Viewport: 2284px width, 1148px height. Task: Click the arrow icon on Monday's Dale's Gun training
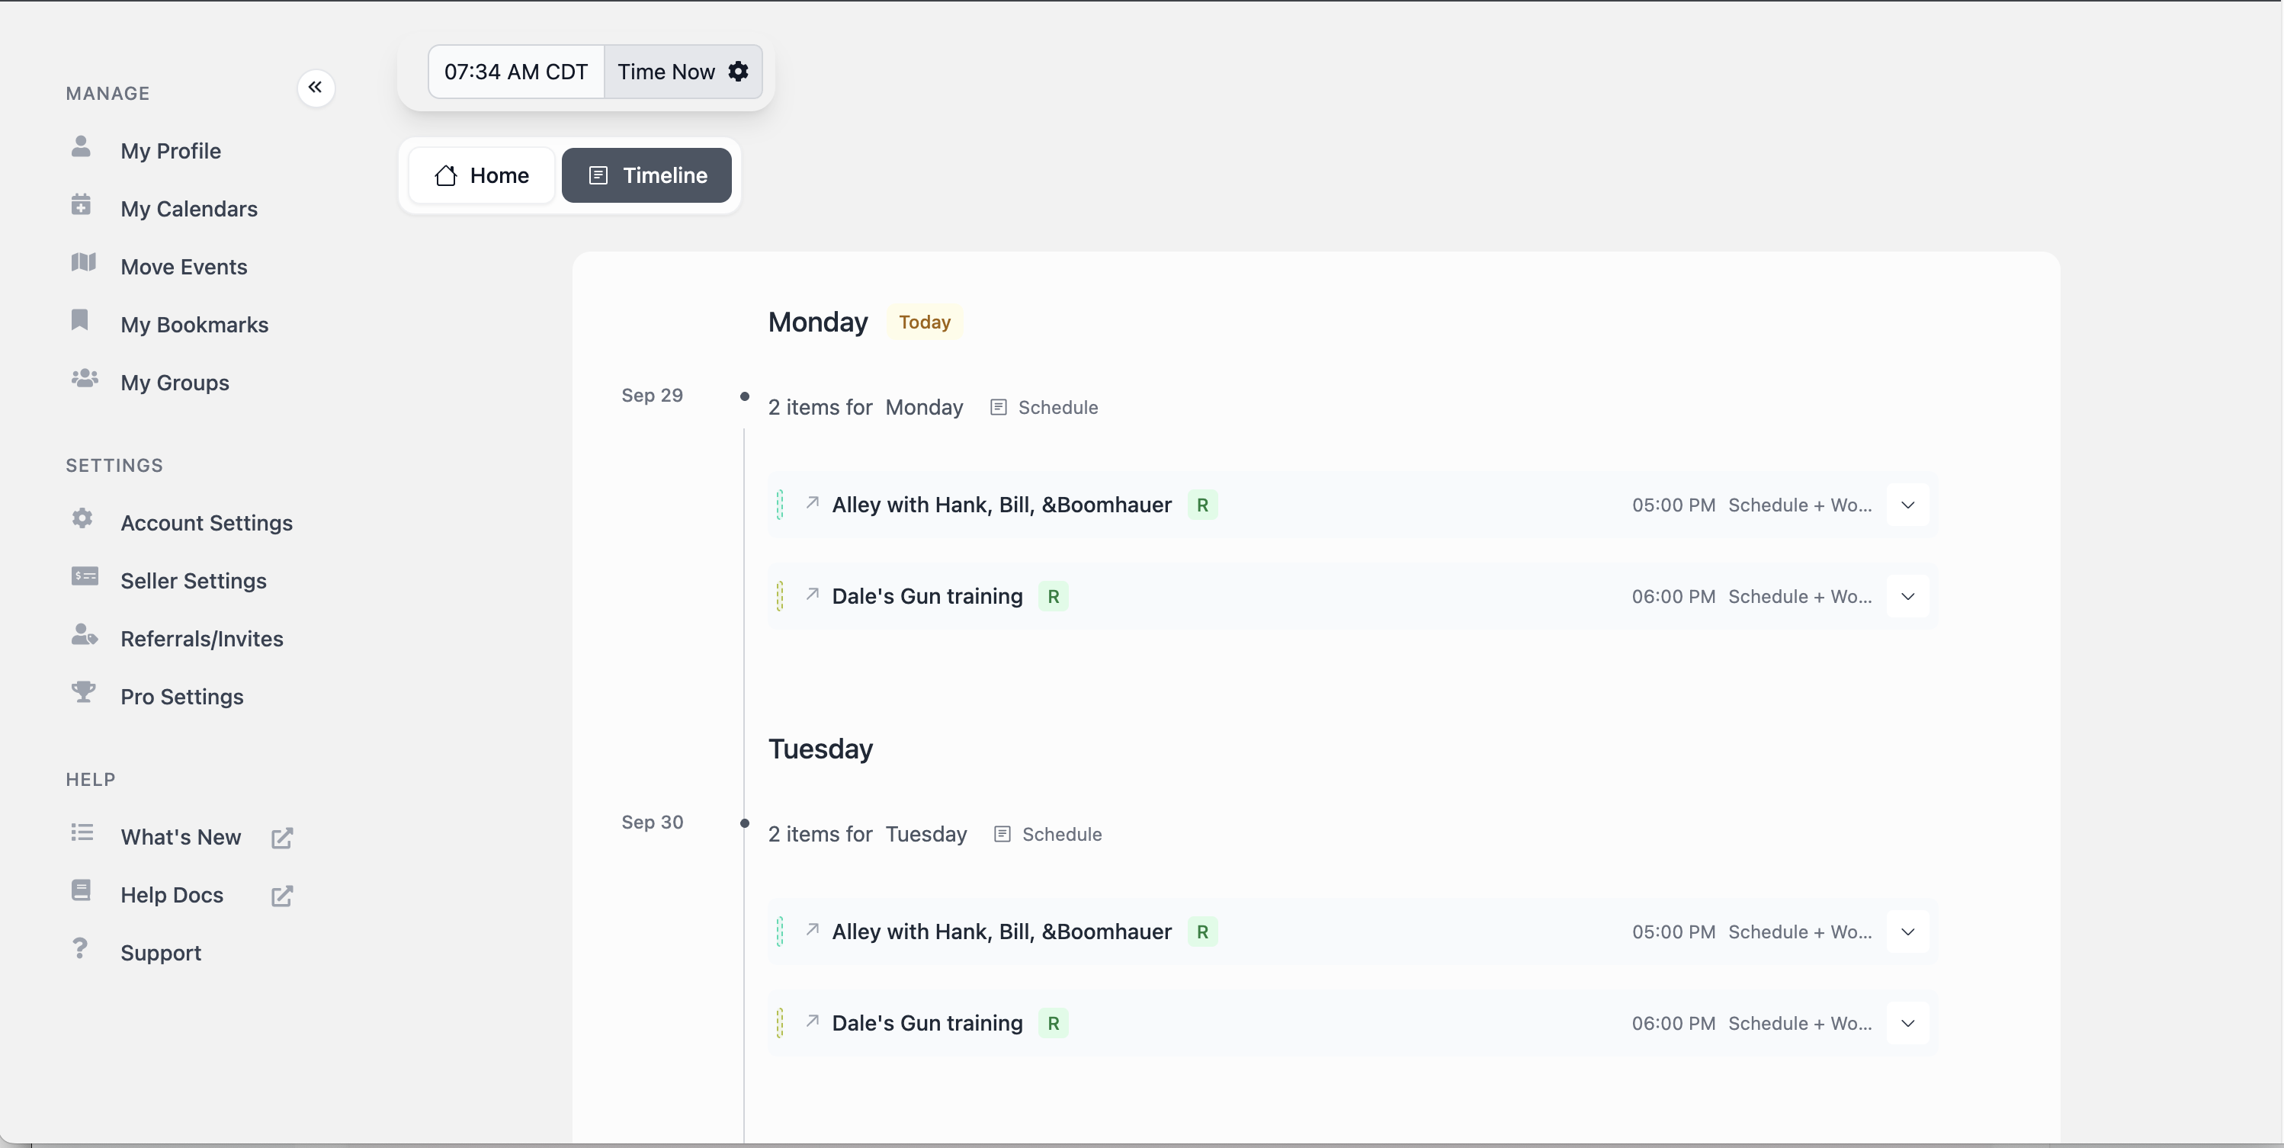point(811,594)
